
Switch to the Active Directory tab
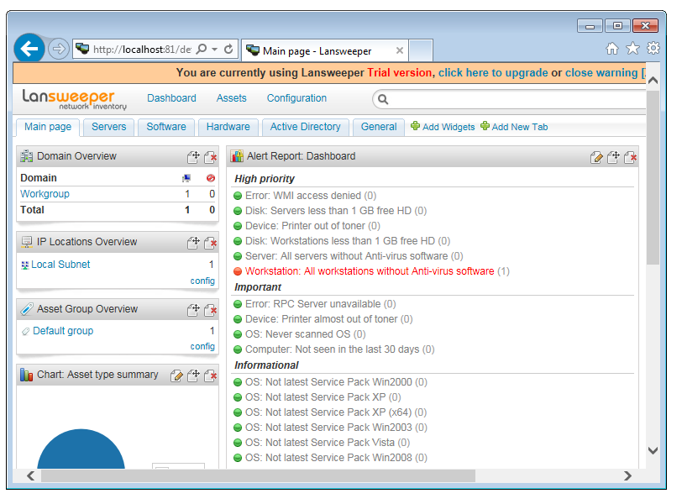(x=305, y=127)
